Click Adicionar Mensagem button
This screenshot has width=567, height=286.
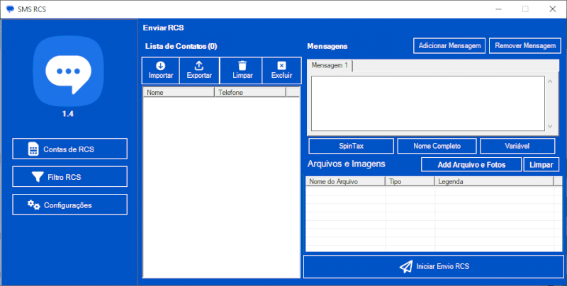pos(449,45)
